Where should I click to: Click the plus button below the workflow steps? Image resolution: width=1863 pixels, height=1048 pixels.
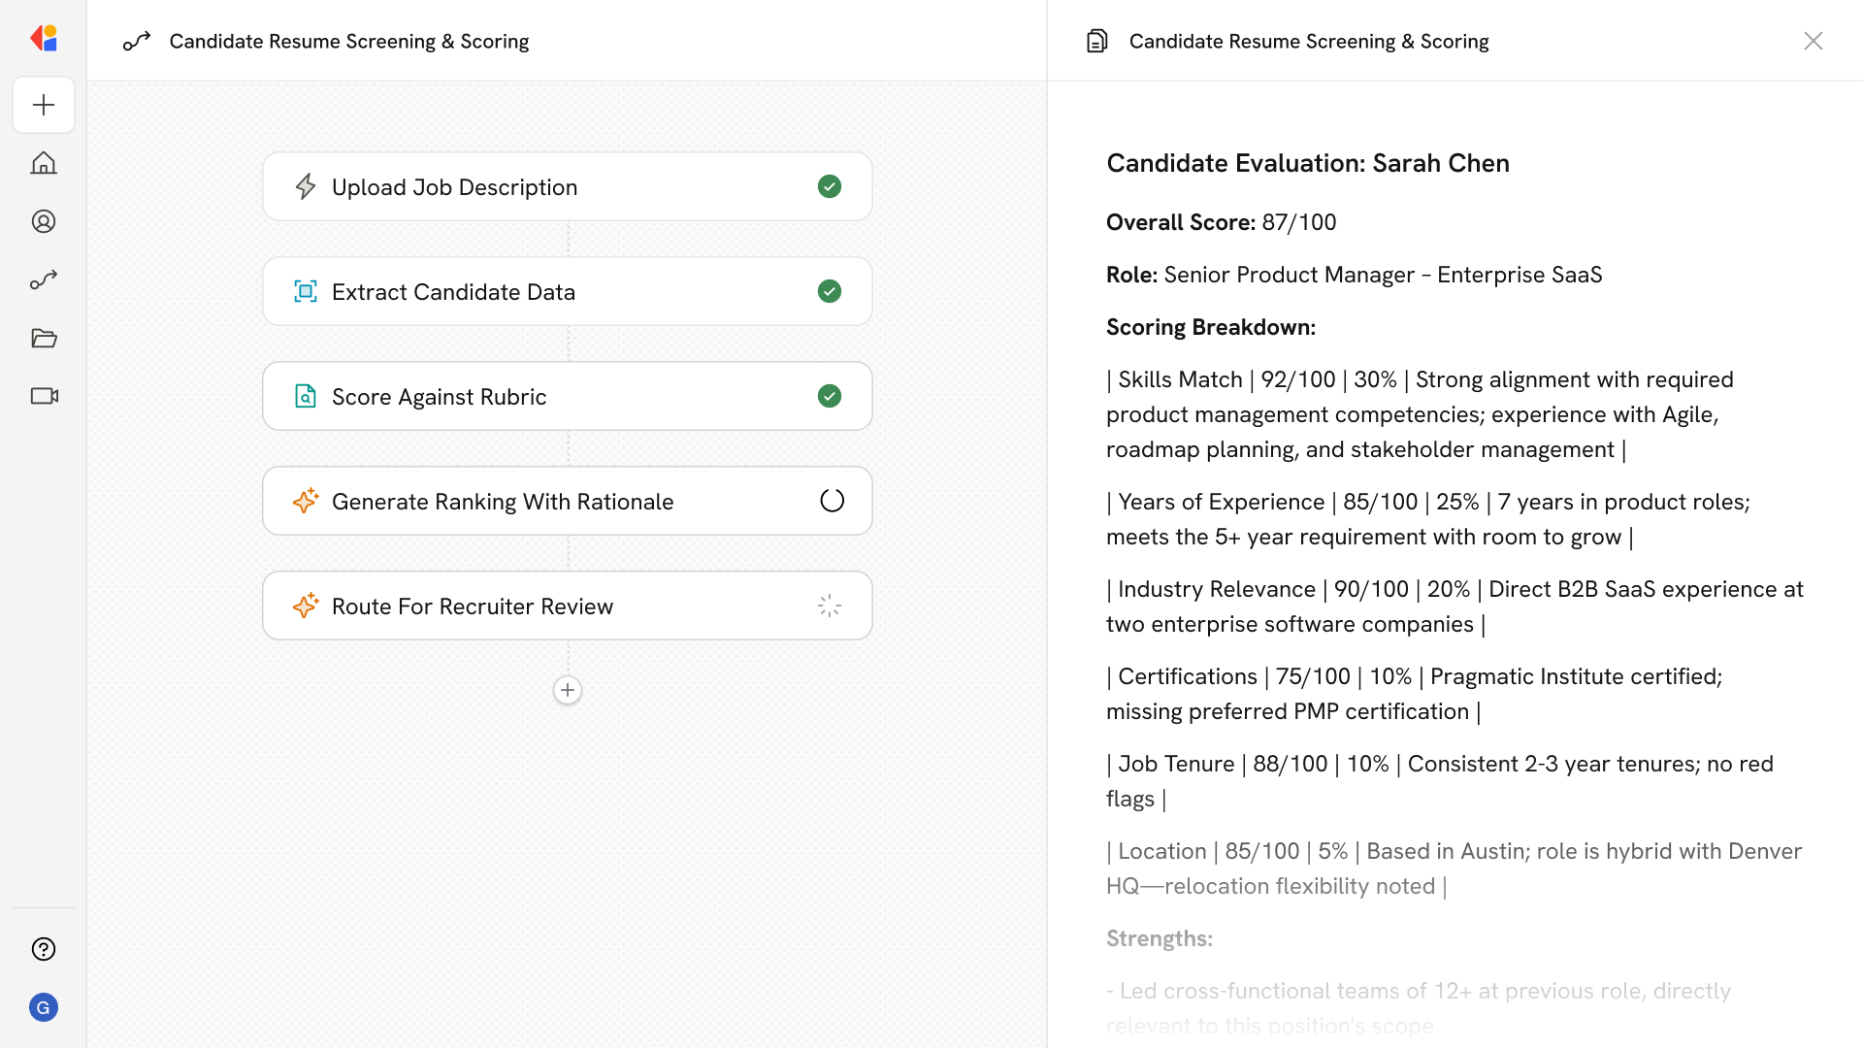pyautogui.click(x=567, y=690)
